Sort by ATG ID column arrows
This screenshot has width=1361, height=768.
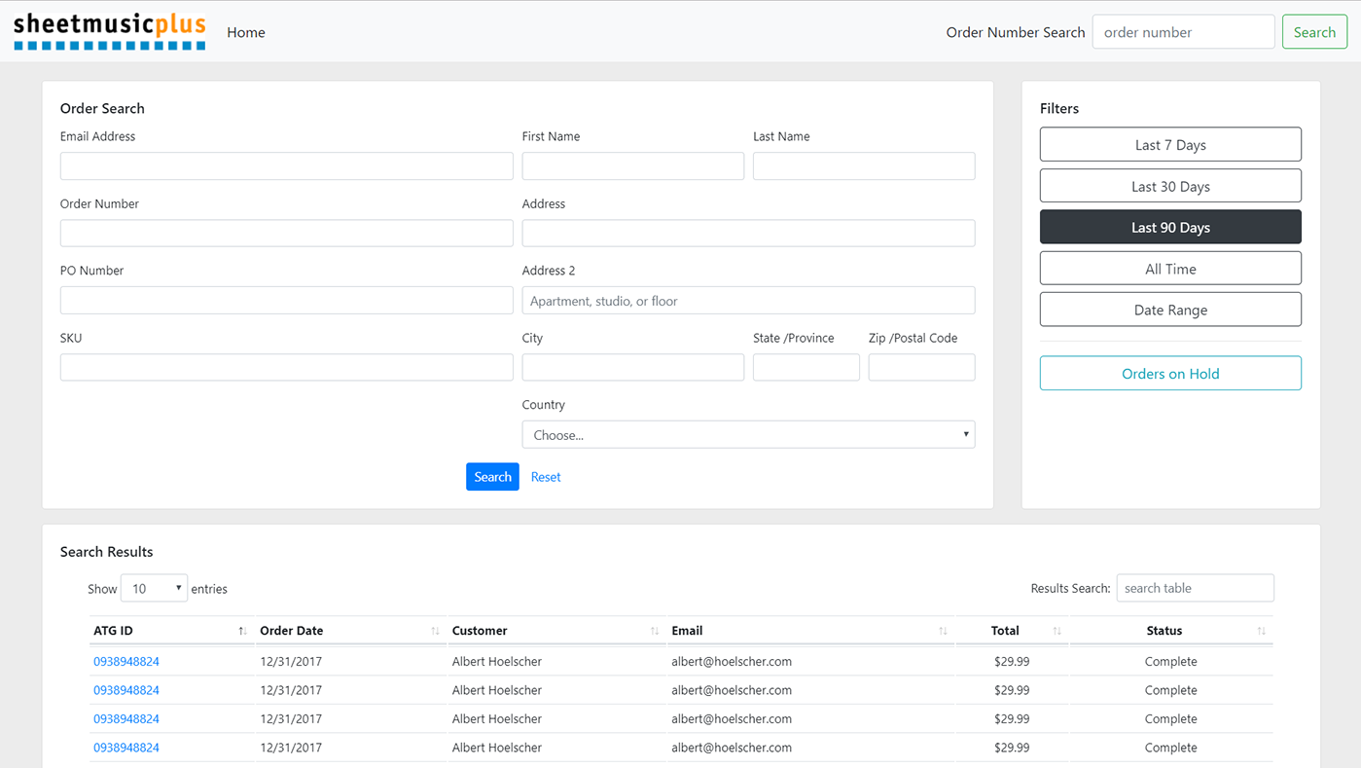coord(242,631)
